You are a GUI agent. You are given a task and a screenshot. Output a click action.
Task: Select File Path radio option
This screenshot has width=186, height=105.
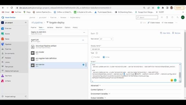[x=92, y=57]
